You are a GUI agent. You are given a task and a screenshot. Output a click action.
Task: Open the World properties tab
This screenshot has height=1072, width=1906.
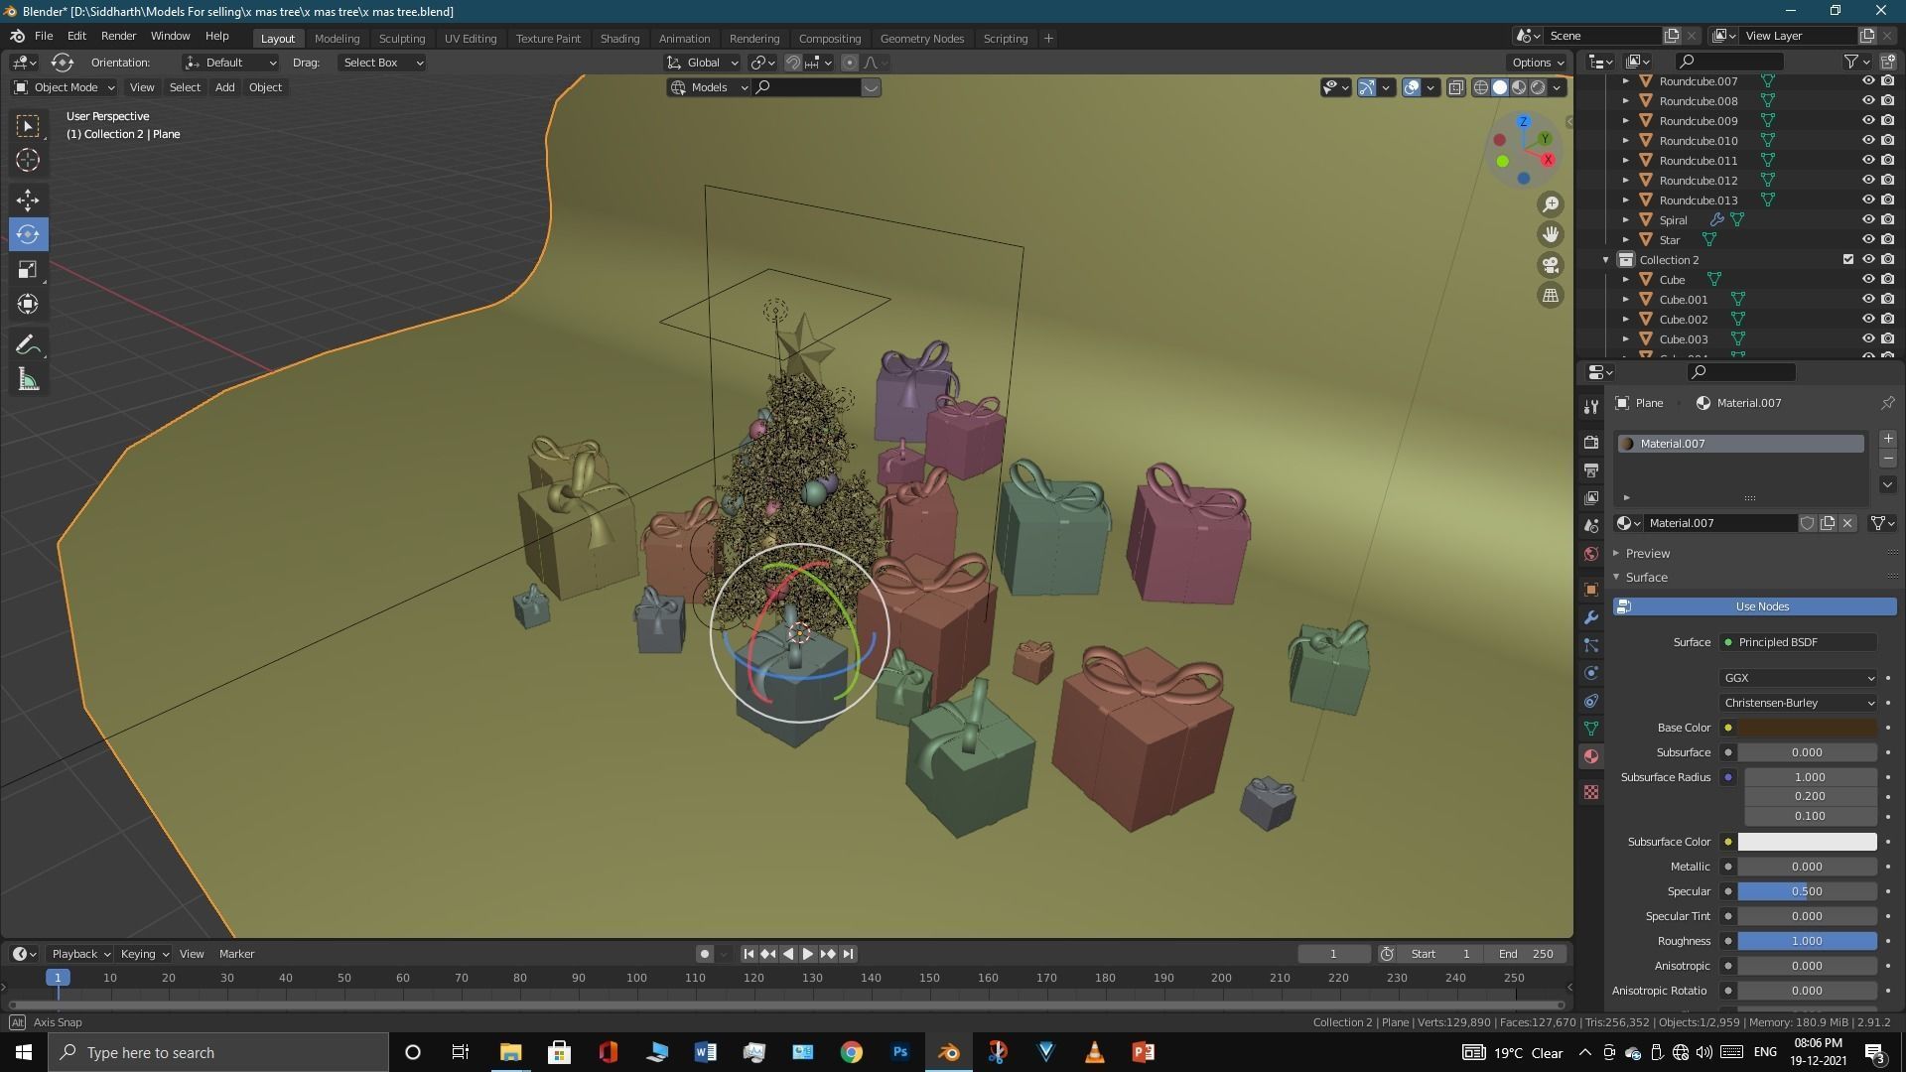(x=1591, y=554)
